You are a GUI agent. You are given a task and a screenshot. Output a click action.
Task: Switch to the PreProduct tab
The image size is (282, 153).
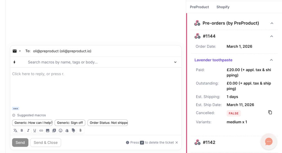pos(199,7)
